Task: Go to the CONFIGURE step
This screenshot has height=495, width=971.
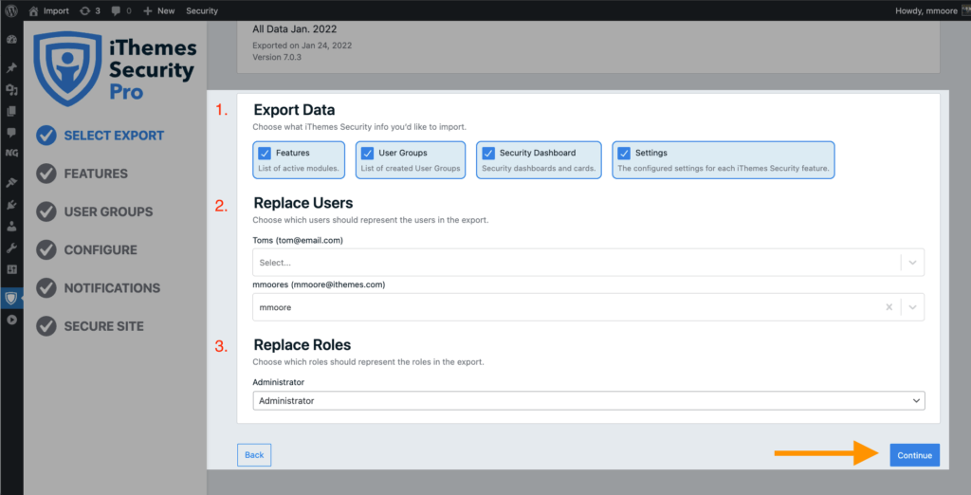Action: (x=101, y=250)
